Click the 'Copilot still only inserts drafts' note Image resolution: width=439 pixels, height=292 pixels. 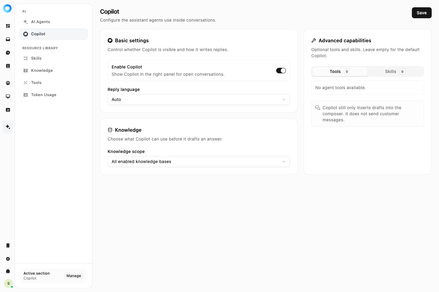click(x=368, y=114)
